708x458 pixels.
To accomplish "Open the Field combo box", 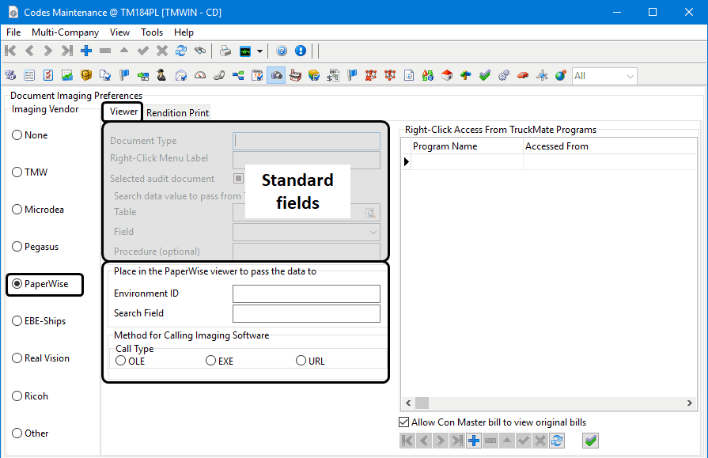I will click(306, 232).
